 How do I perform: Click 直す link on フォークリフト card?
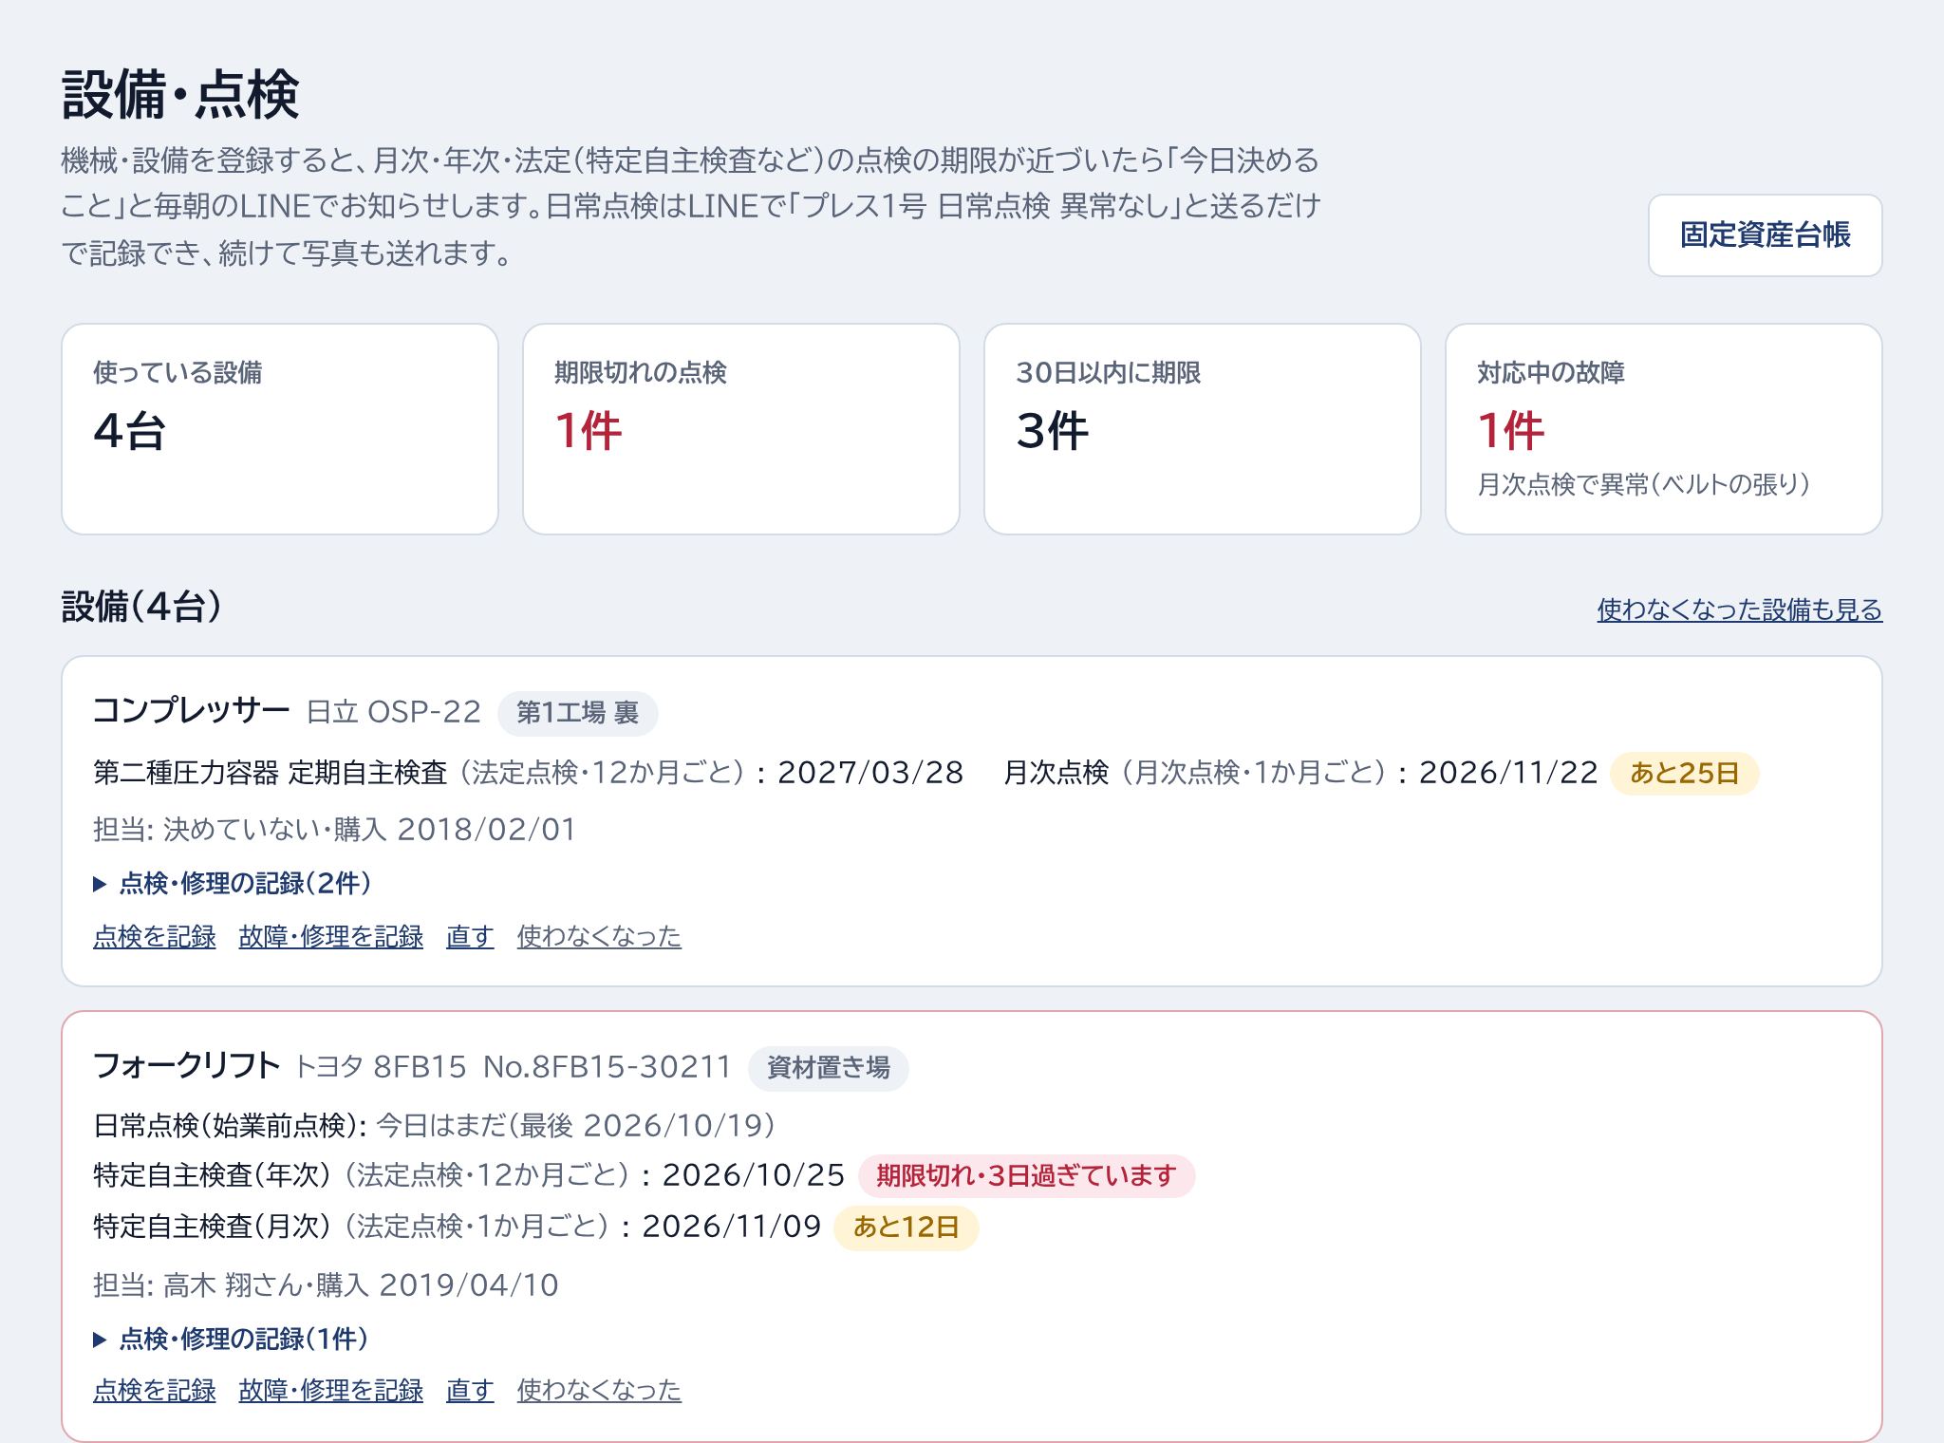coord(470,1391)
